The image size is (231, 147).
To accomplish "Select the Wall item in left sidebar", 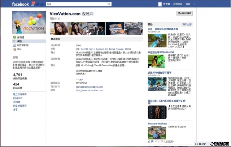I will pos(29,37).
